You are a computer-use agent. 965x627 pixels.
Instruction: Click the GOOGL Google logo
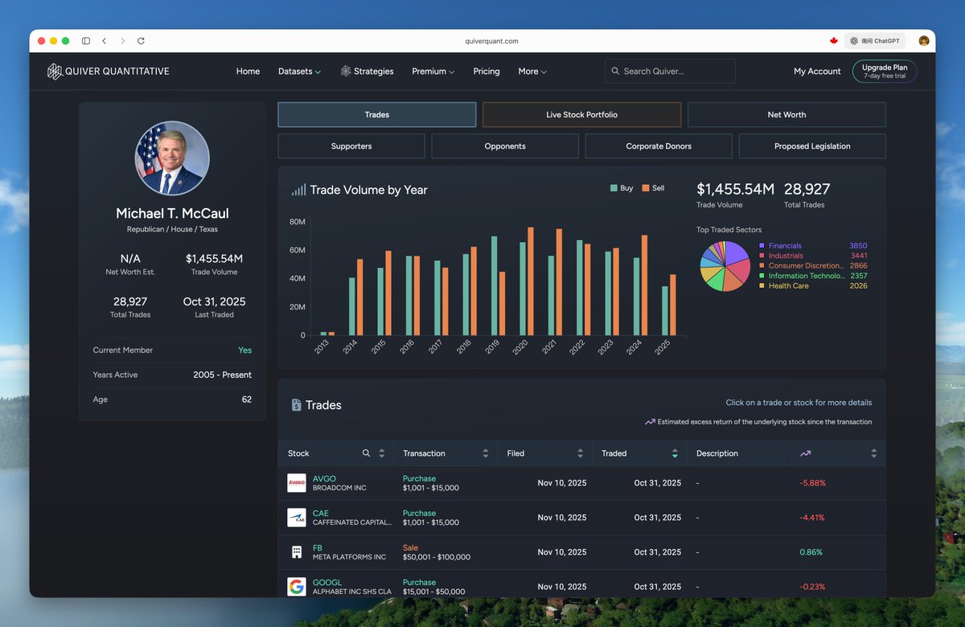(x=297, y=587)
